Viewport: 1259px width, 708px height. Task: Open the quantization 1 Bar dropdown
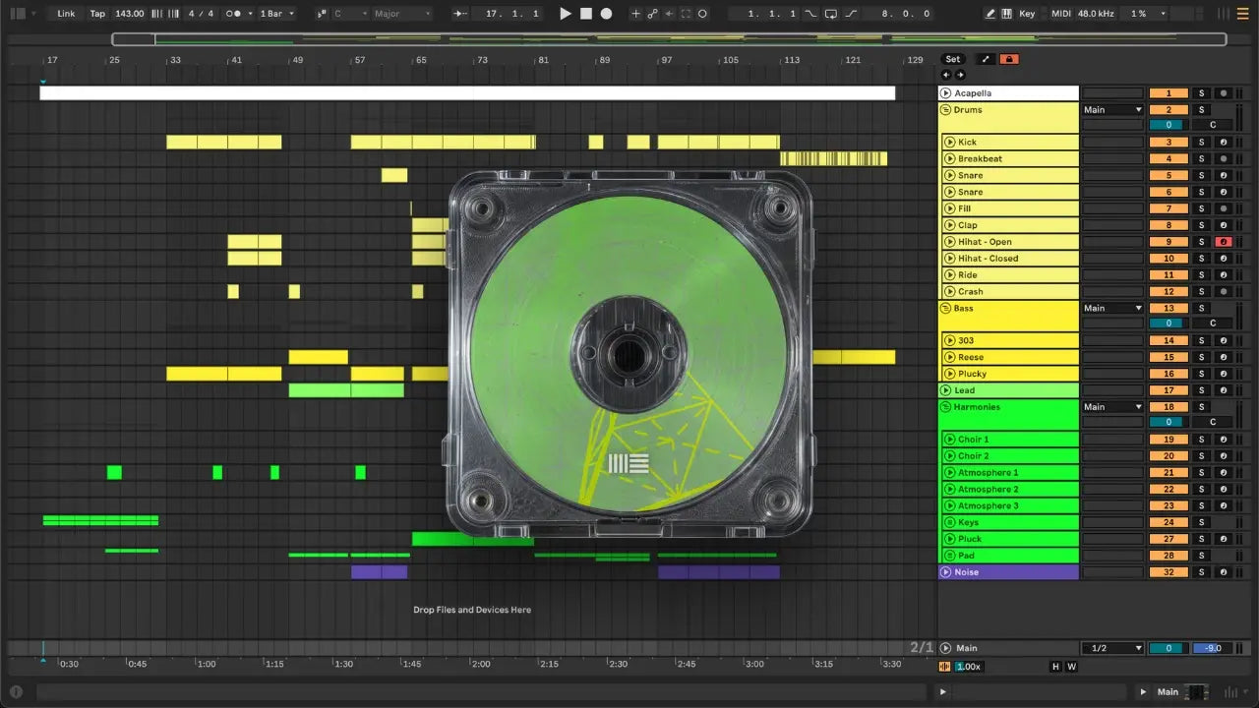tap(277, 14)
